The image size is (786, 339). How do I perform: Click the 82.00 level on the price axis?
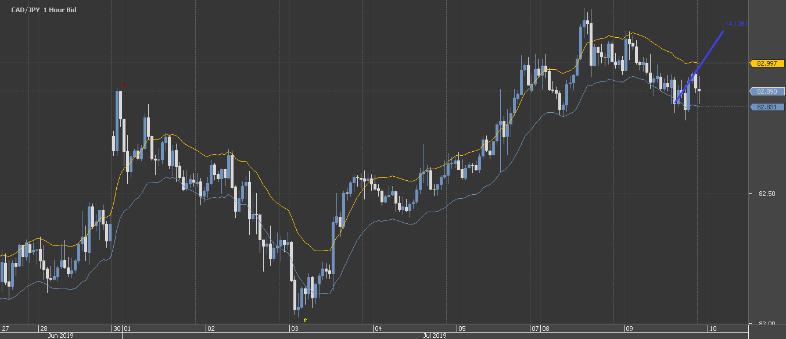tap(767, 324)
